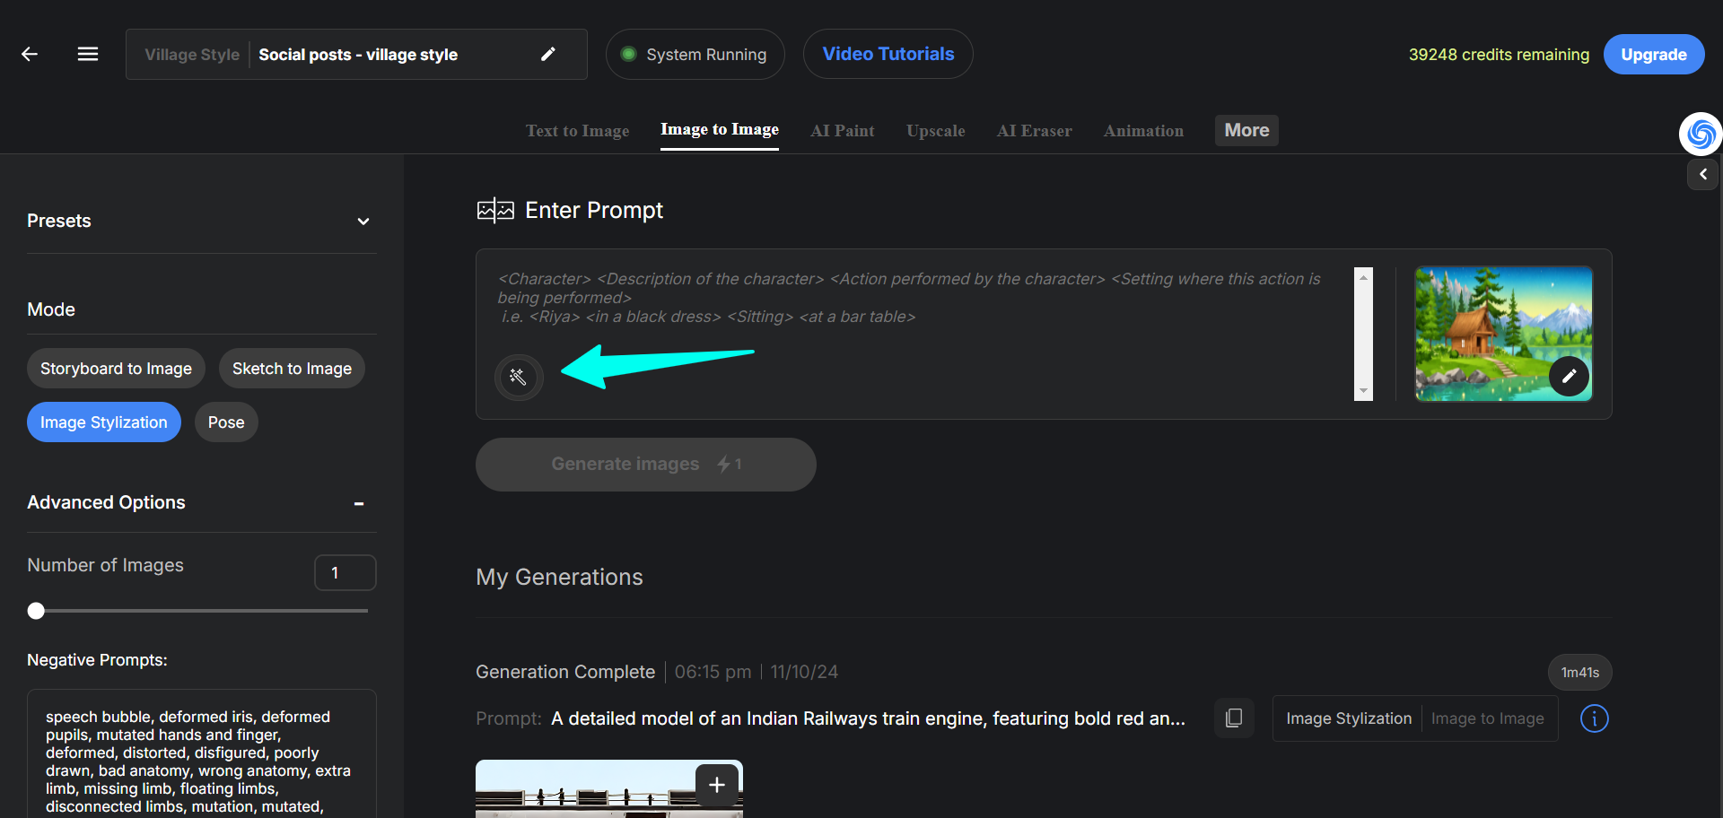
Task: Click 39248 credits remaining text
Action: coord(1498,55)
